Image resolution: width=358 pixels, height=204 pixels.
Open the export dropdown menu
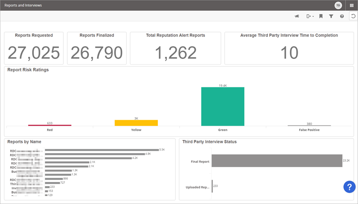tap(310, 16)
